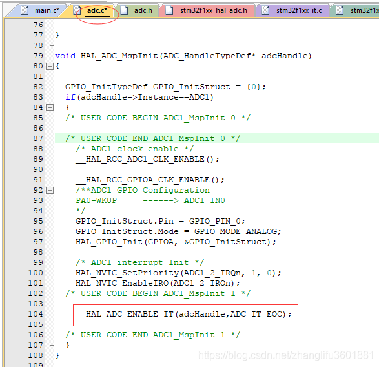Screen dimensions: 379x367
Task: Click the GPIO_MODE_ANALOG assignment line
Action: [178, 231]
